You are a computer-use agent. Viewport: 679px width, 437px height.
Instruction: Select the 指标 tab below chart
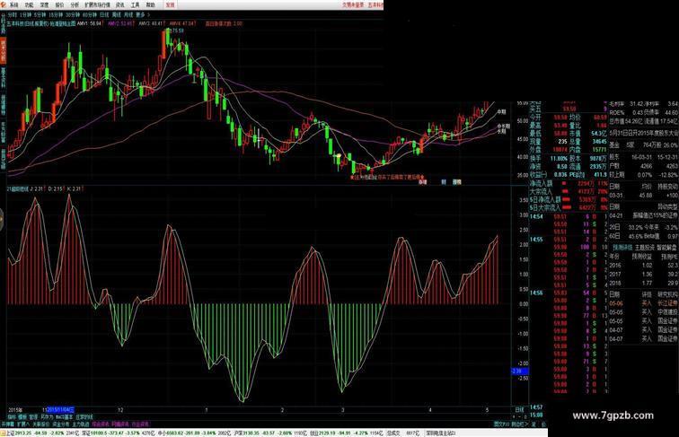click(x=12, y=417)
